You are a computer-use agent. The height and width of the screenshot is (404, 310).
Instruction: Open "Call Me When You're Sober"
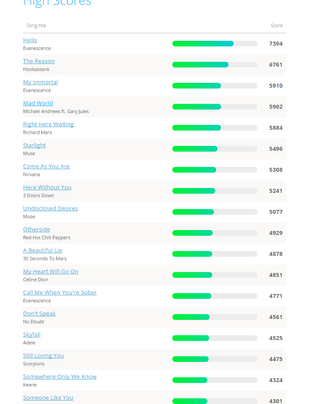[60, 293]
